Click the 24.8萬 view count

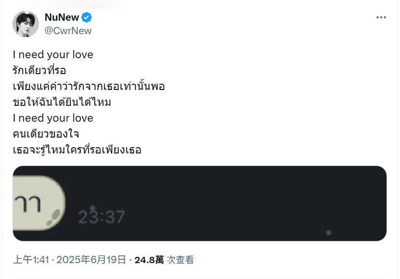click(x=149, y=260)
